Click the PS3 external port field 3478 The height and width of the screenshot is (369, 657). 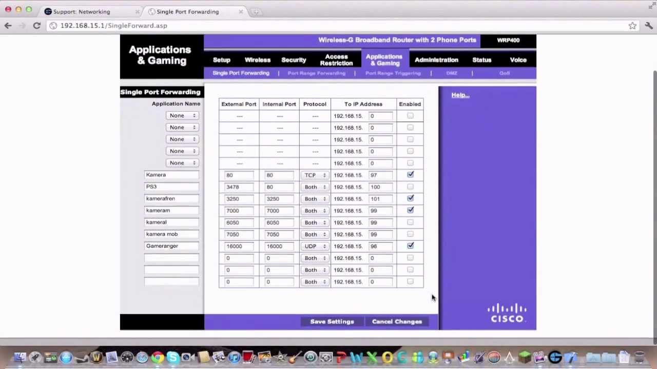[239, 187]
